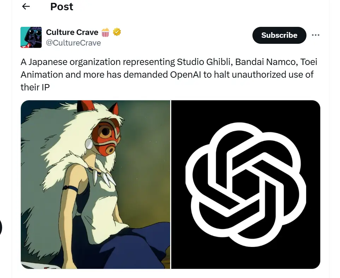This screenshot has height=278, width=340.
Task: Open the Culture Crave display name link
Action: pos(72,32)
